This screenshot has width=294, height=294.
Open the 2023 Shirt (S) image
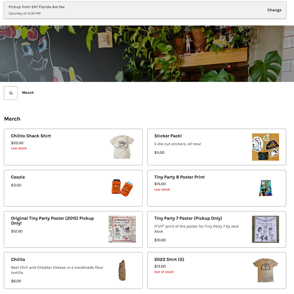pos(265,270)
